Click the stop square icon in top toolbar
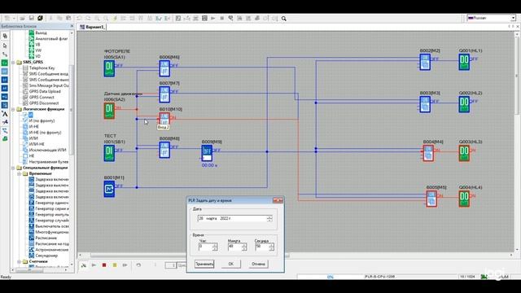The image size is (521, 293). (221, 18)
